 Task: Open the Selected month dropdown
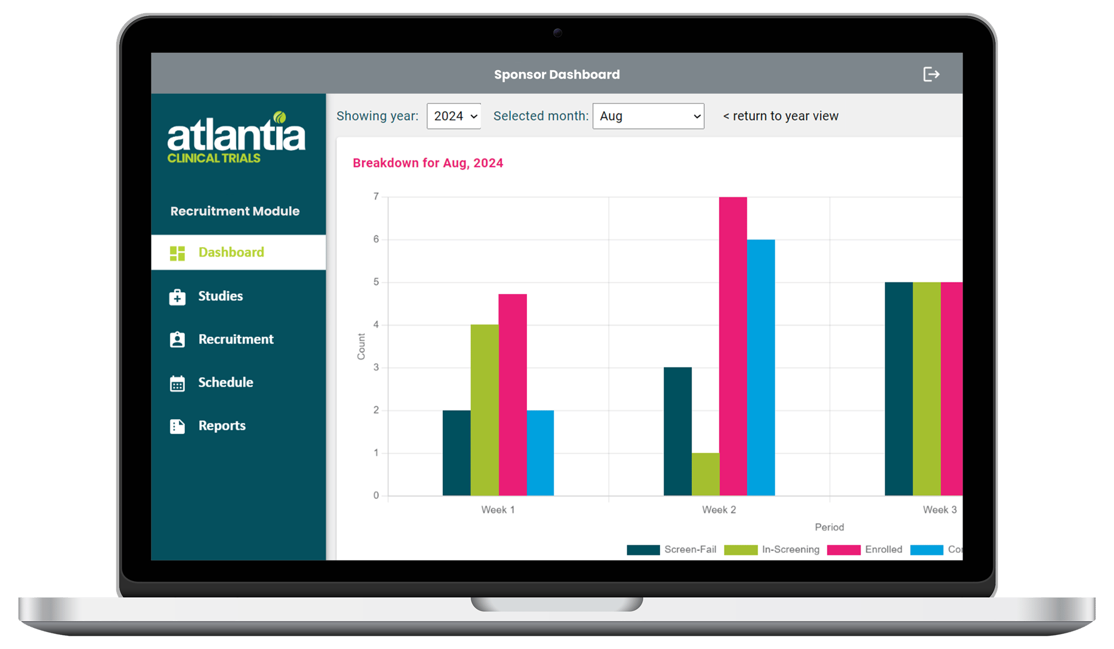(648, 116)
